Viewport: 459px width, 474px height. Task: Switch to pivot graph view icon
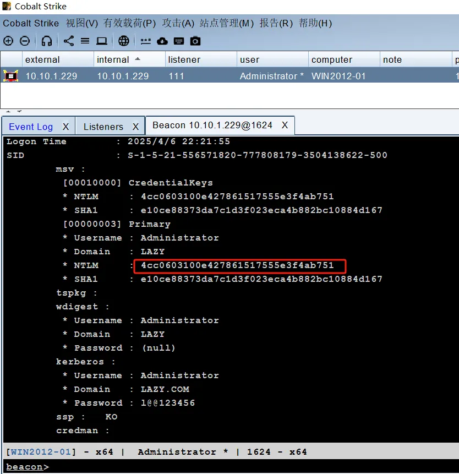tap(69, 41)
